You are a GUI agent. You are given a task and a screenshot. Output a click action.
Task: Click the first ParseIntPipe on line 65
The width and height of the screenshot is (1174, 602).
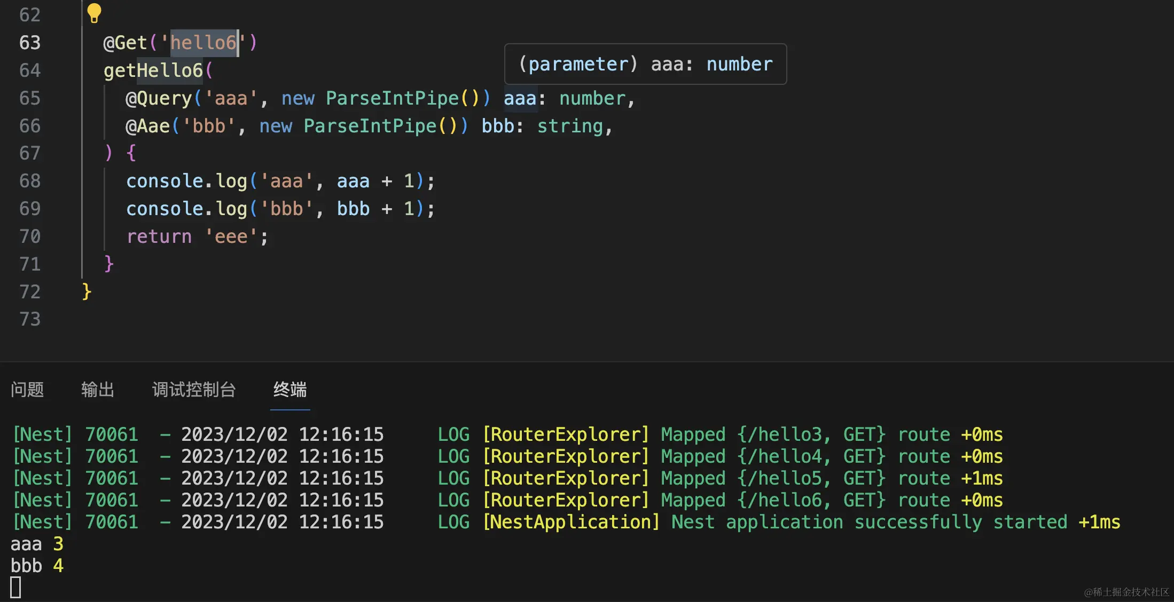pos(392,98)
